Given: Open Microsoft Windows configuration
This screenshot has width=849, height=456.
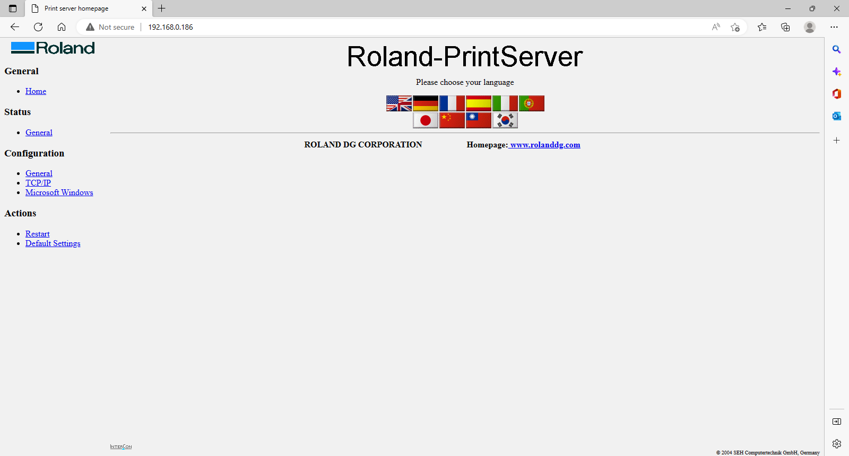Looking at the screenshot, I should [59, 192].
